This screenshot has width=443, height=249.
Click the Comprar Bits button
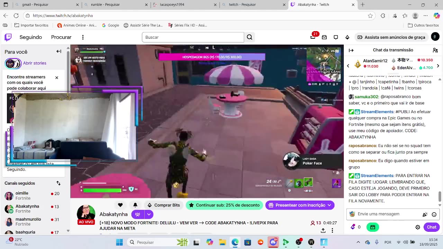point(163,205)
